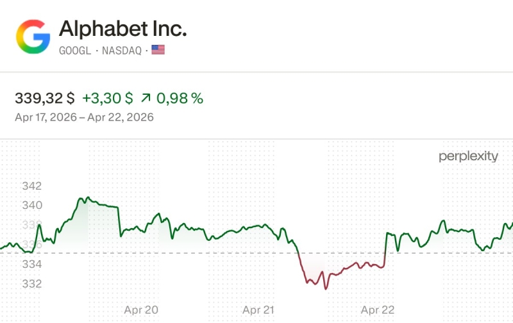Viewport: 513px width, 323px height.
Task: Click the 339,32 $ current price
Action: pos(44,98)
